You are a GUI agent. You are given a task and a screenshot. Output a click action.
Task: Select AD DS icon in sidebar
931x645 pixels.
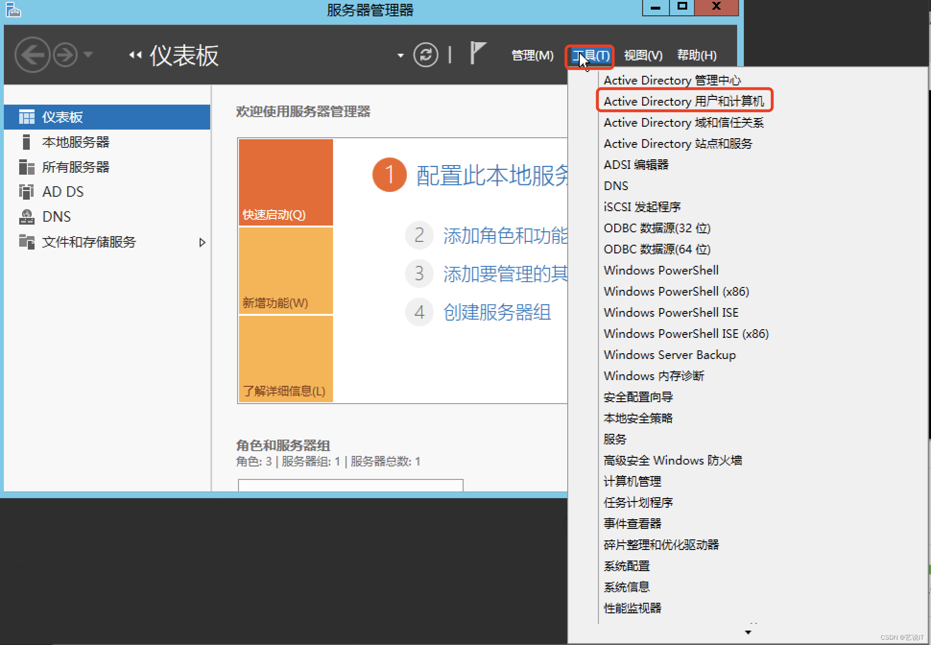click(x=27, y=192)
